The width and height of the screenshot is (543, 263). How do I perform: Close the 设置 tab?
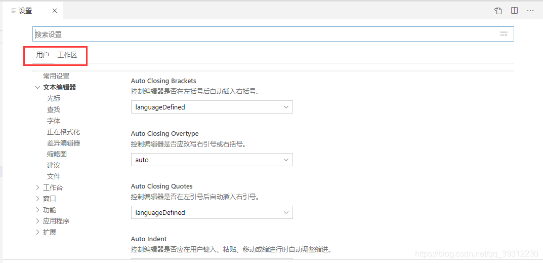click(54, 11)
